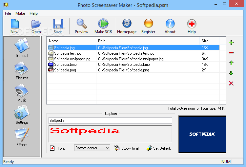
Task: Click the Set Default button text
Action: point(162,148)
